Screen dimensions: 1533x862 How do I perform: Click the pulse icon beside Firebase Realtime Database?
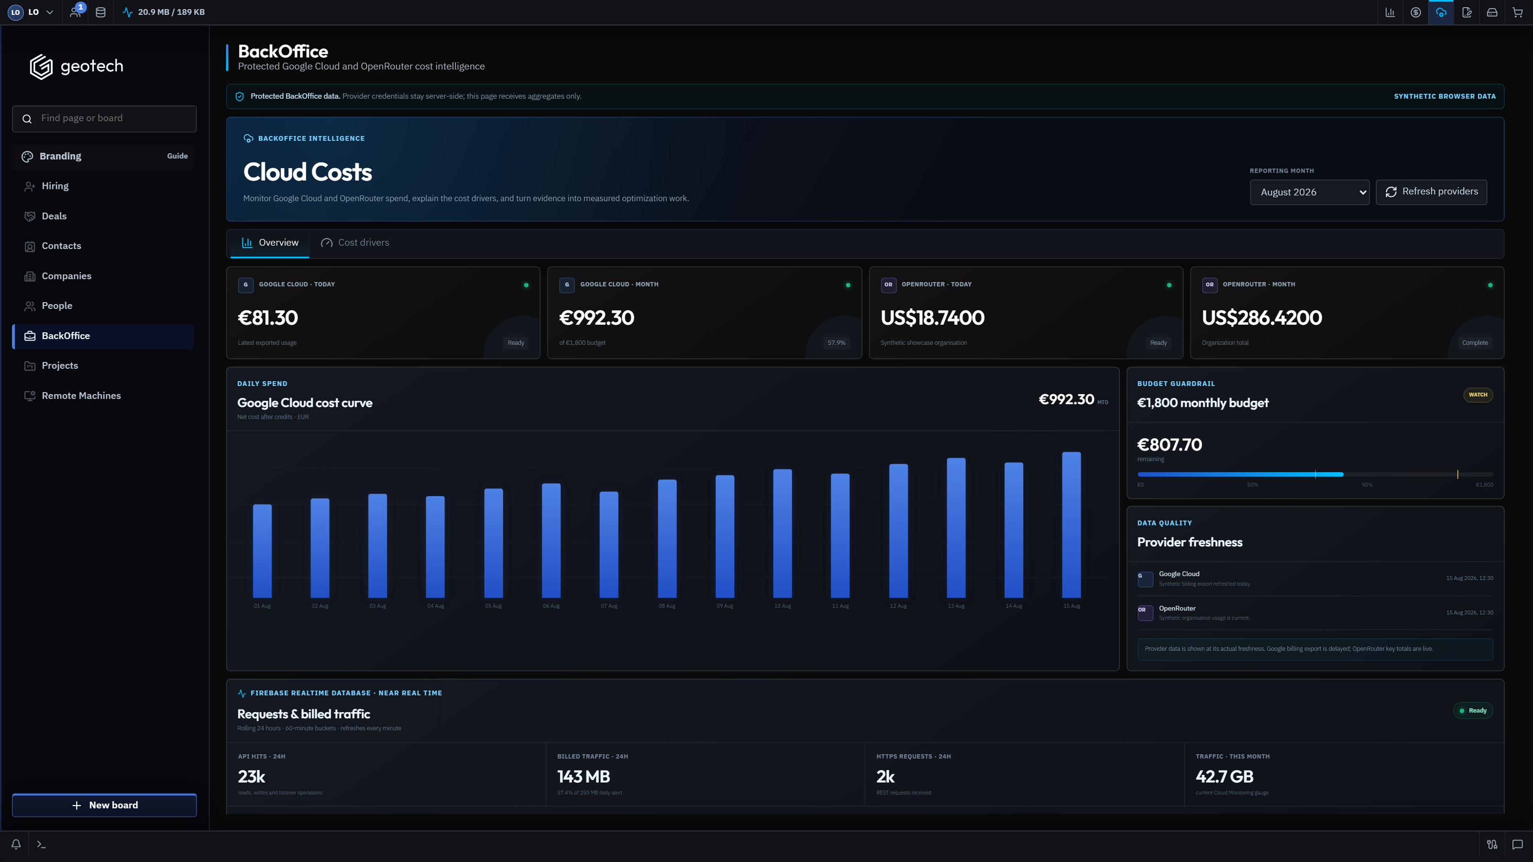pos(241,693)
